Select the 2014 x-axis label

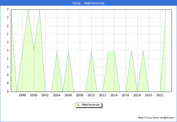coord(114,95)
